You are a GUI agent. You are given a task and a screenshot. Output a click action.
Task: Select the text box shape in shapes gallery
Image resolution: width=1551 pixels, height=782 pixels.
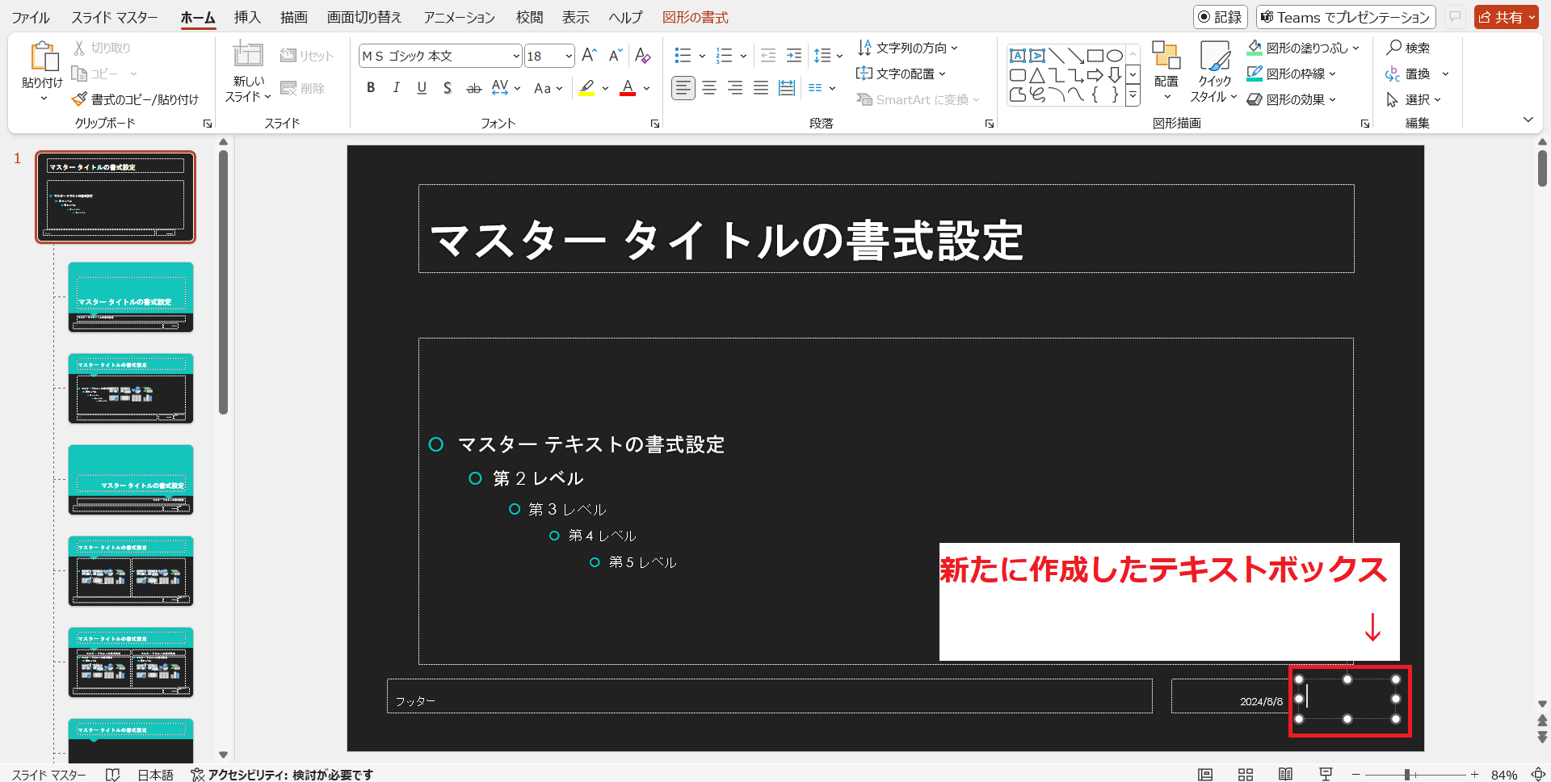[1018, 56]
